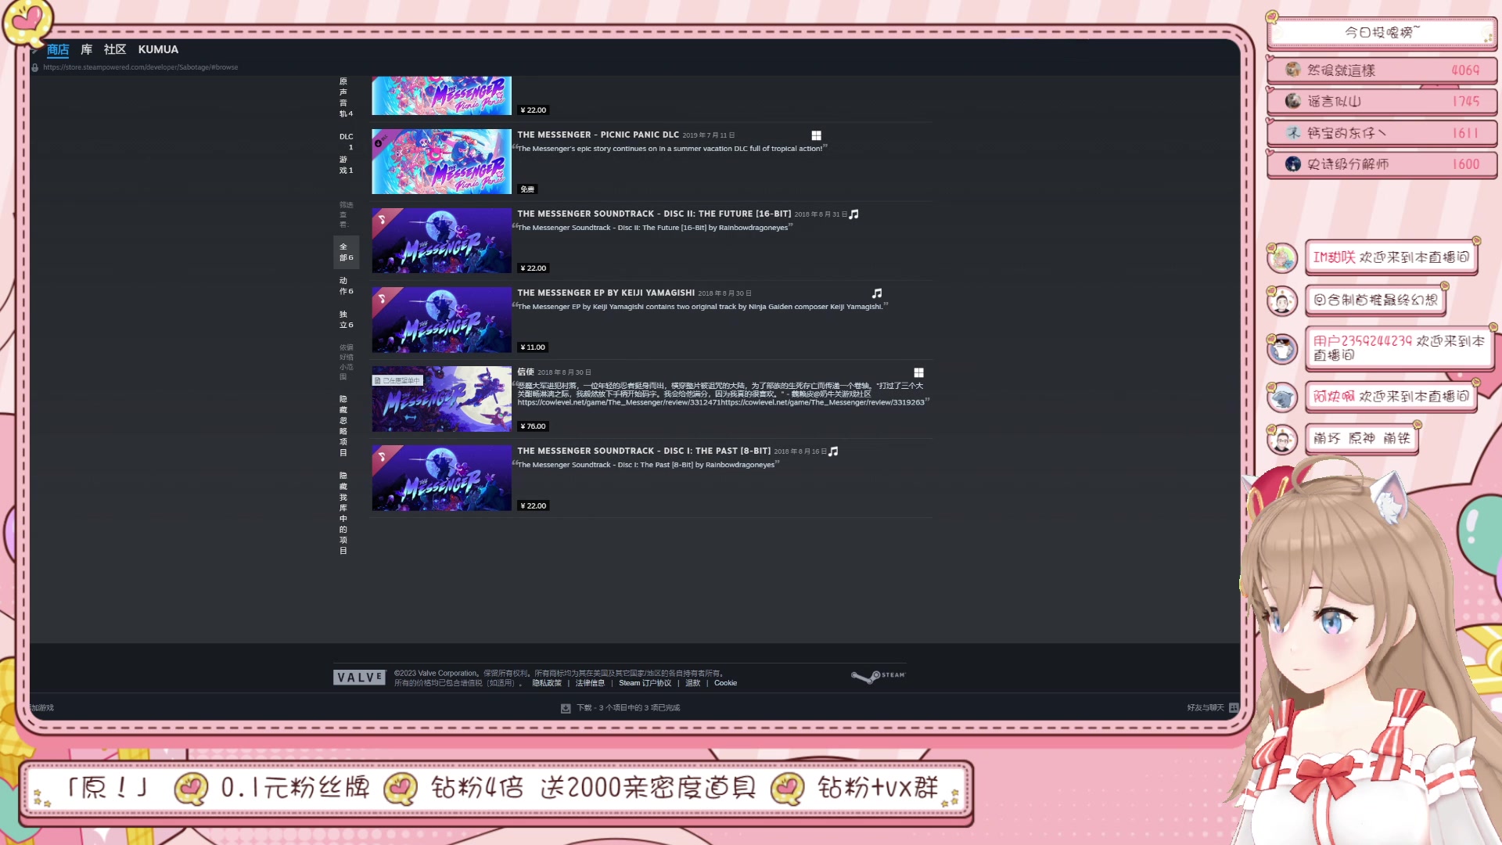Click the lock icon beside the store URL
Viewport: 1502px width, 845px height.
(35, 67)
